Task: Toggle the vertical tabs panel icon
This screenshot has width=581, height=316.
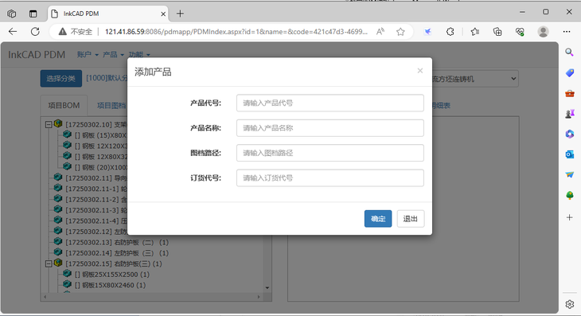Action: tap(33, 14)
